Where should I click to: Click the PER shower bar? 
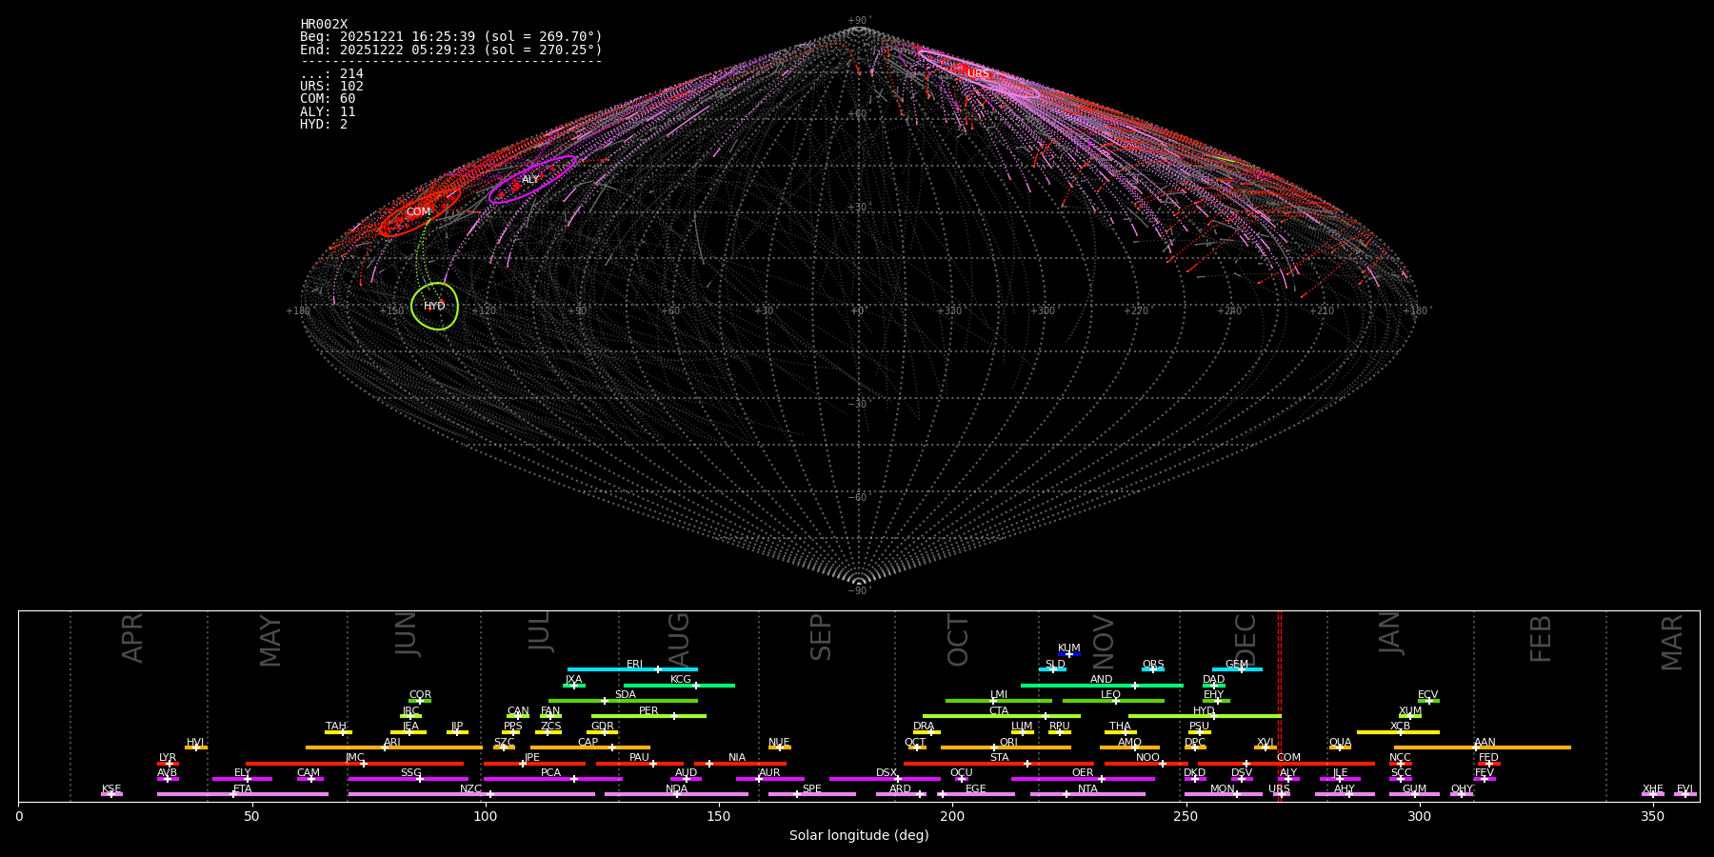(648, 716)
